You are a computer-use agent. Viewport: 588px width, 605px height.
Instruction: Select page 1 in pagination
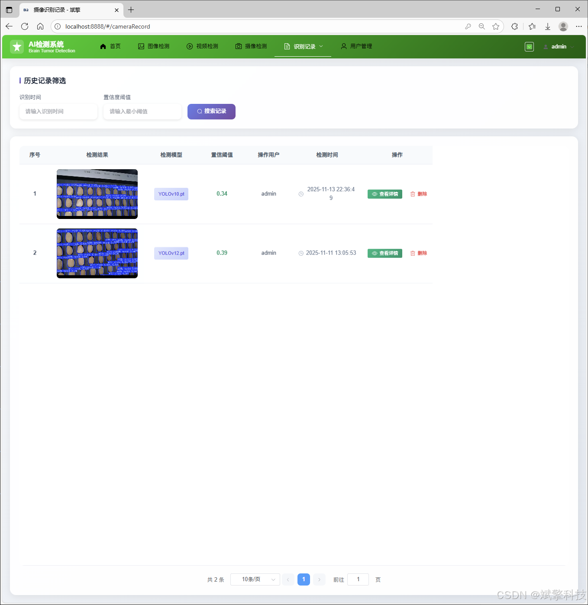coord(304,579)
